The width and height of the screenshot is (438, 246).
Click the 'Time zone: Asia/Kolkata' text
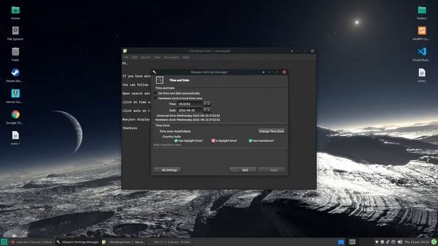click(175, 131)
